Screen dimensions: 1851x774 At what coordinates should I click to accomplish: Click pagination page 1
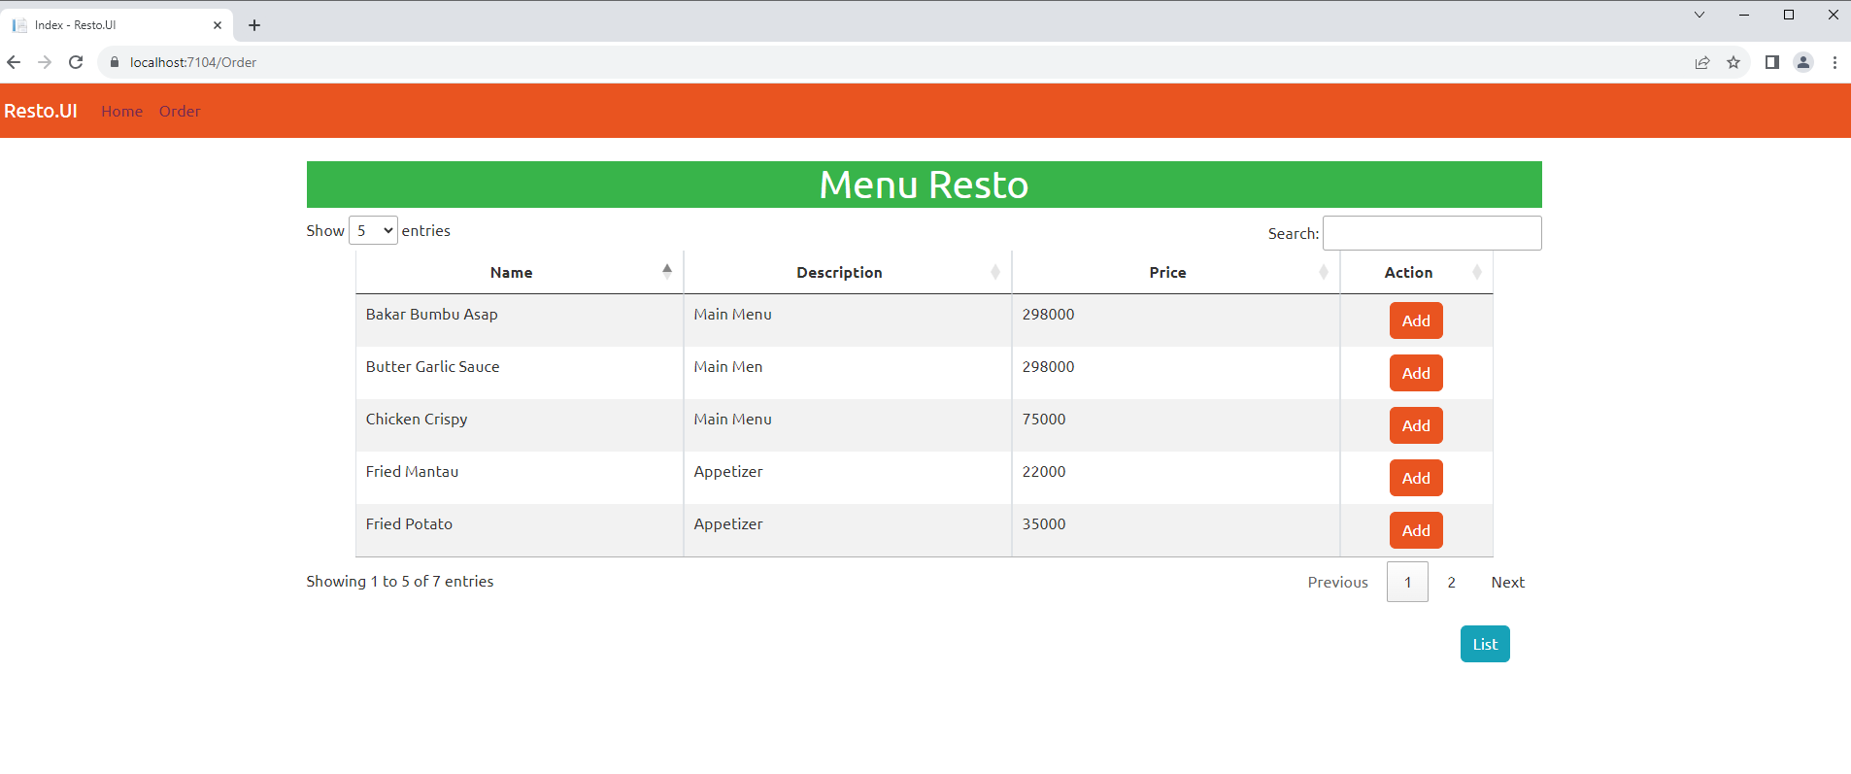[x=1407, y=582]
